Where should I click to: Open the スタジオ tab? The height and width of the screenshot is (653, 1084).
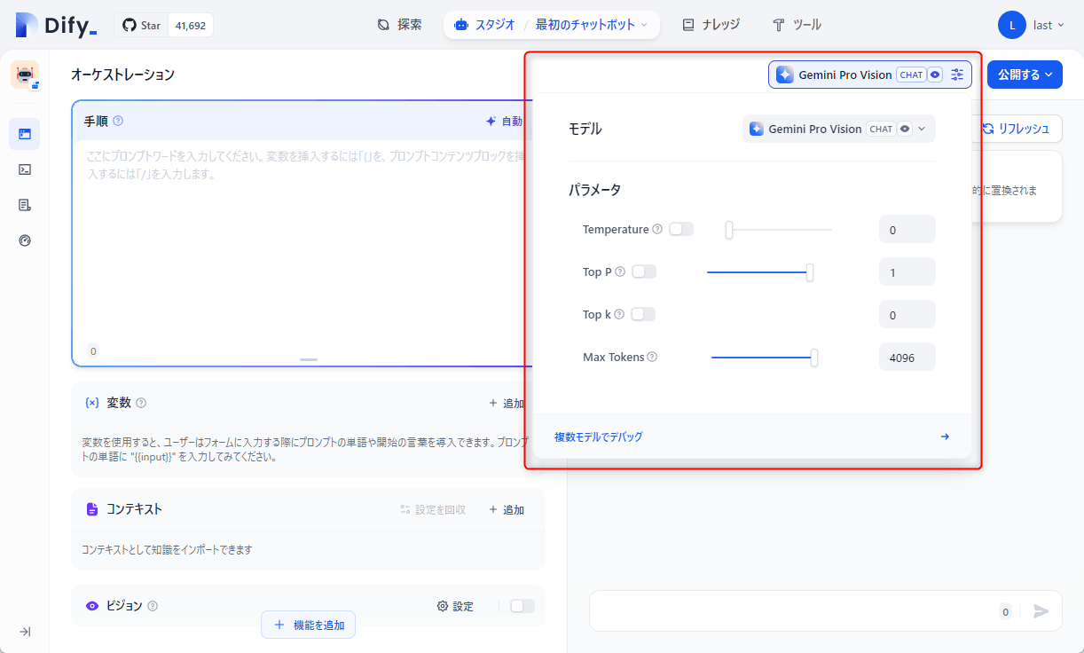point(484,25)
